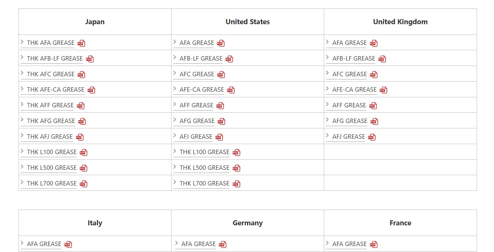
Task: Open PDF icon for United Kingdom AFJ GREASE
Action: (x=372, y=137)
